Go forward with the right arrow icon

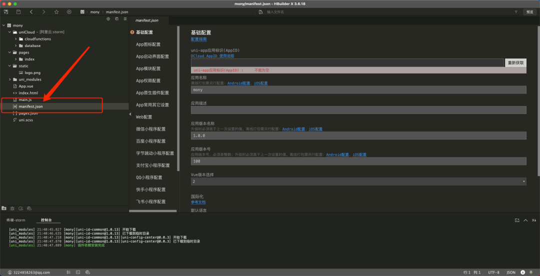(43, 11)
